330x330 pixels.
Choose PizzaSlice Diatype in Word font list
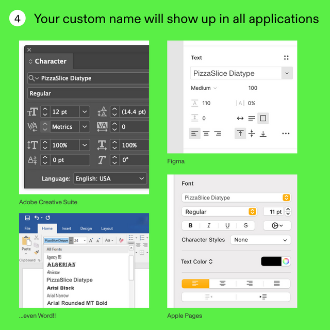click(70, 280)
